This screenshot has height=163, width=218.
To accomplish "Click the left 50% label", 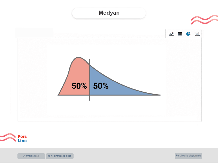I will (79, 86).
